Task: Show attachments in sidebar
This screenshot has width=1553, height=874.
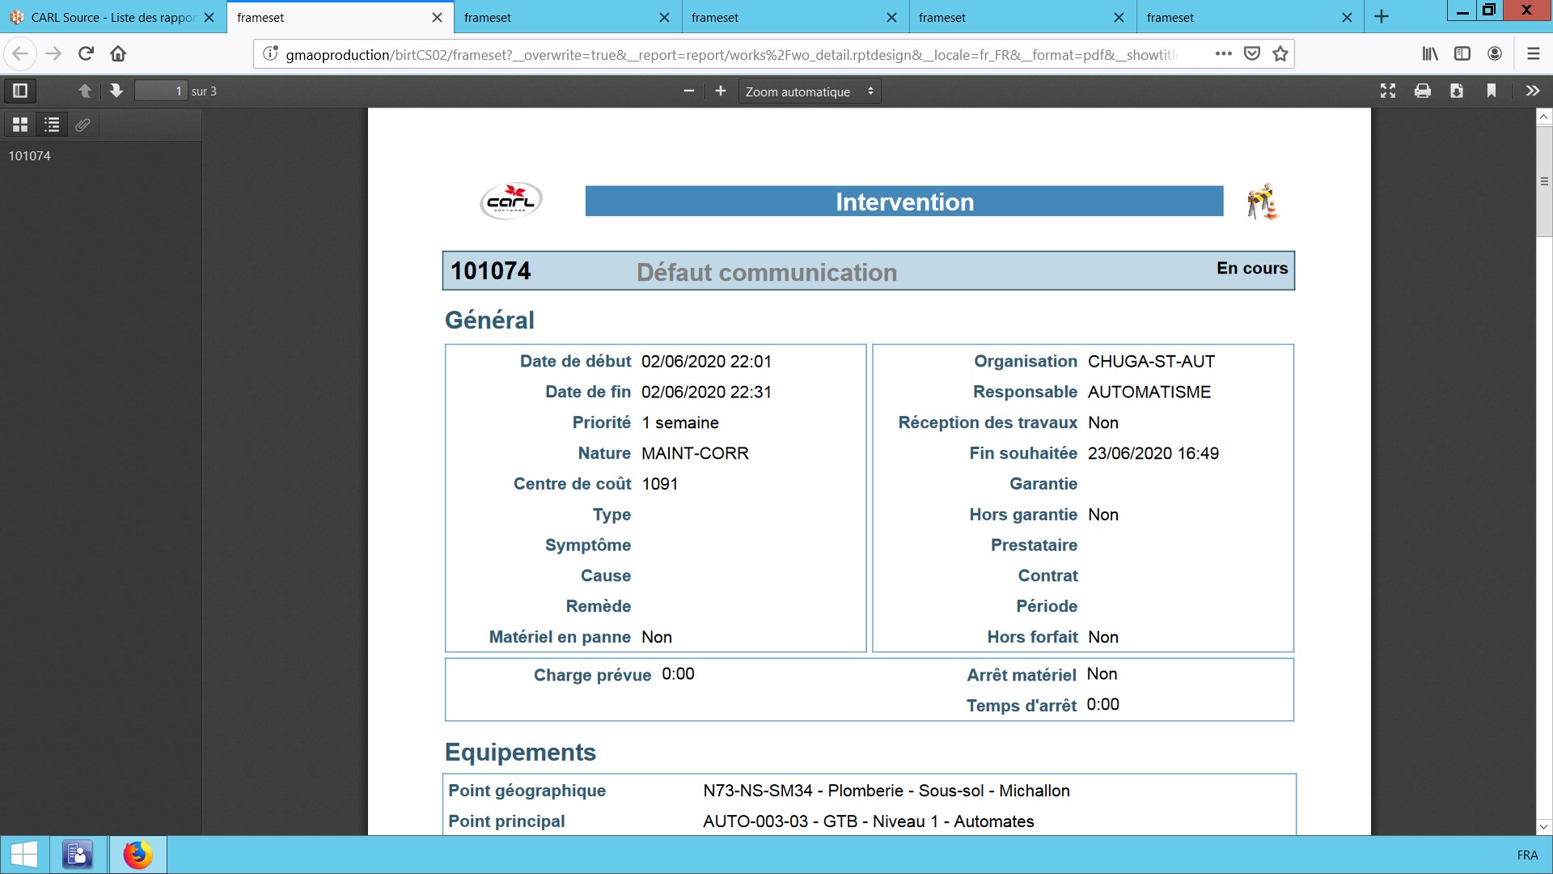Action: pyautogui.click(x=83, y=125)
